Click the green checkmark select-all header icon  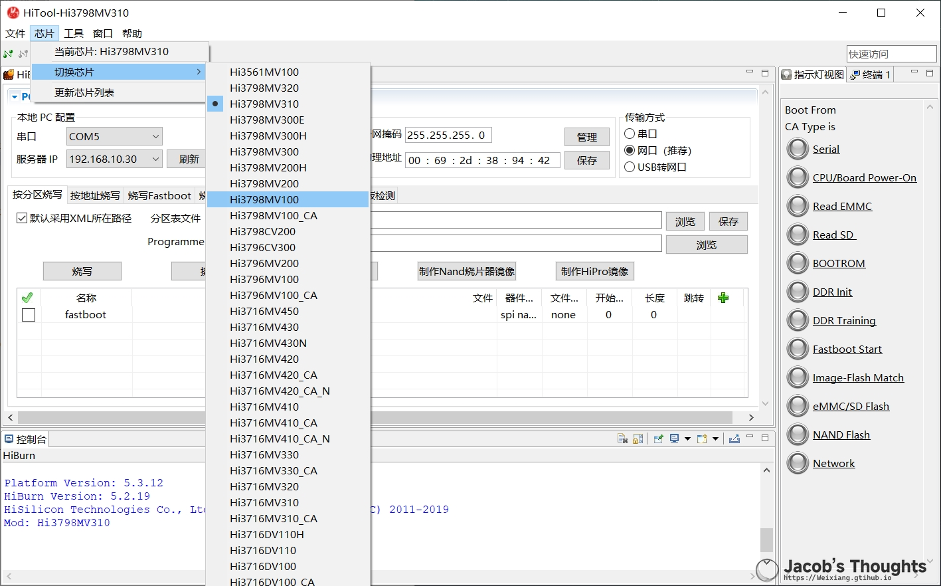tap(27, 298)
